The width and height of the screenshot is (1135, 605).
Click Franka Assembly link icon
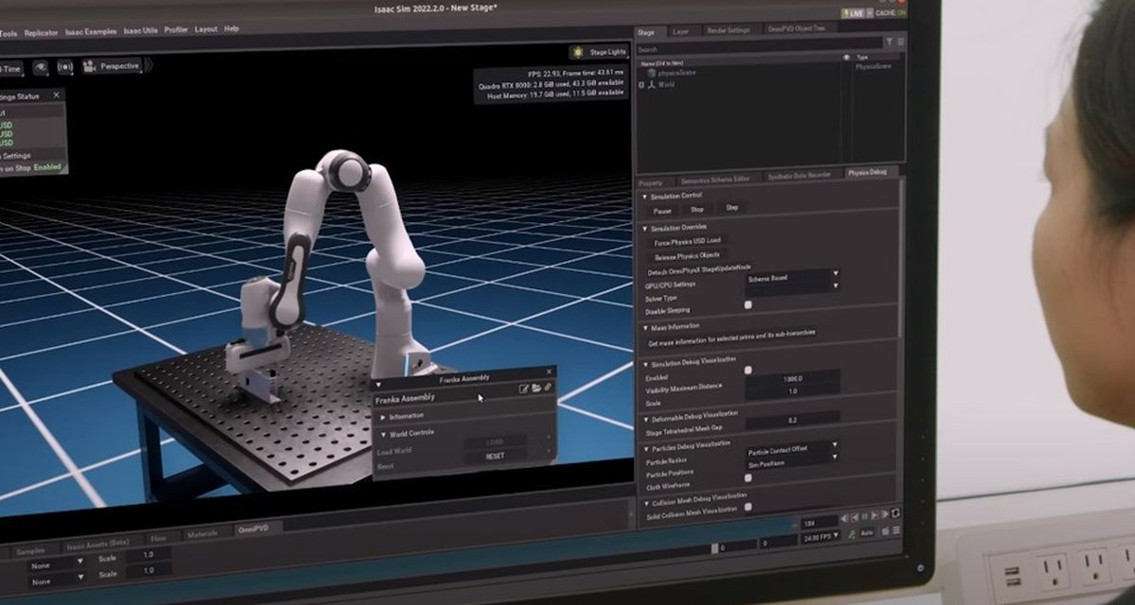pos(548,387)
